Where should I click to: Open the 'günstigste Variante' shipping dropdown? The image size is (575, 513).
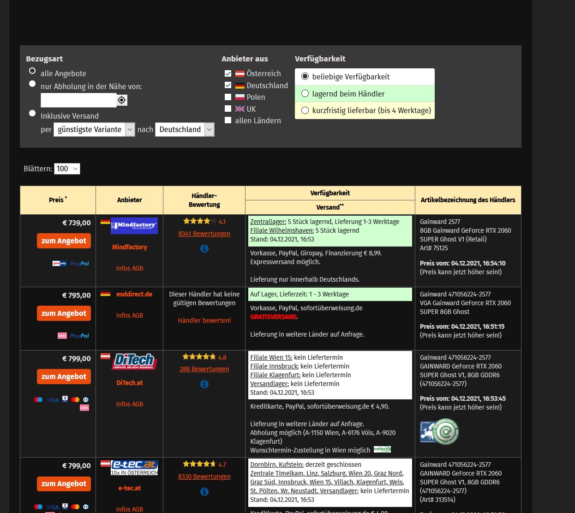[94, 129]
